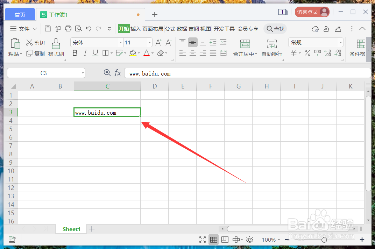Screen dimensions: 375x249
Task: Open the font name dropdown (宋体)
Action: pos(121,43)
